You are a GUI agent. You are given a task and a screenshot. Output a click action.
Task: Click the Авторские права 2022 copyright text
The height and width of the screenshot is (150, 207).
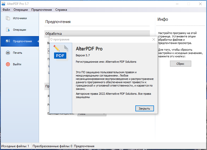113,95
